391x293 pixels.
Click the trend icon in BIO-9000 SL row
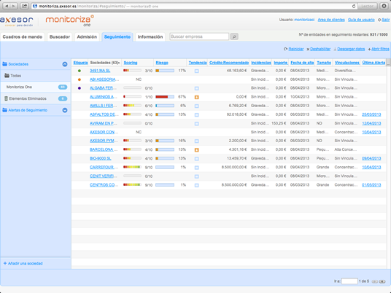197,159
